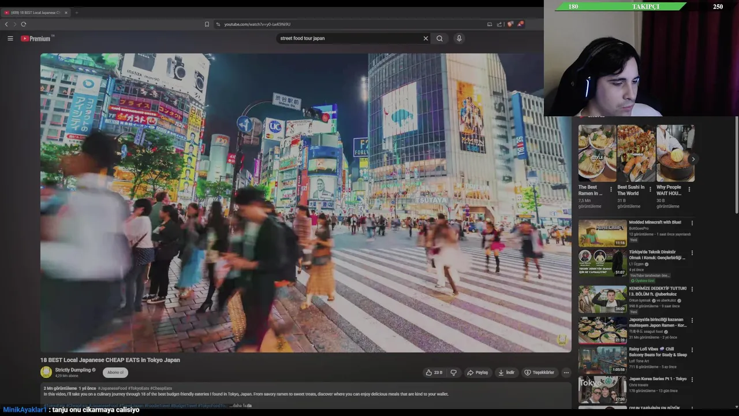Open the Brave shields icon in address bar
Image resolution: width=739 pixels, height=416 pixels.
(x=510, y=24)
